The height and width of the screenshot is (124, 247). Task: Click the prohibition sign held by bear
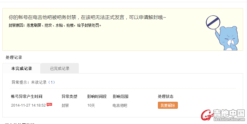pos(213,22)
